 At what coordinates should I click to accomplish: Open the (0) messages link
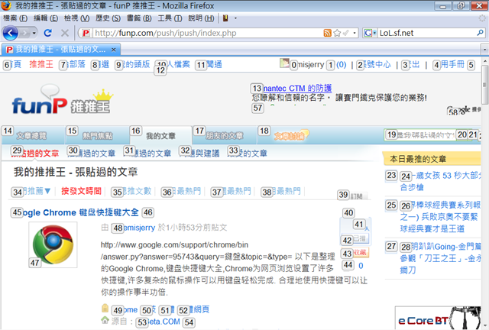point(342,65)
